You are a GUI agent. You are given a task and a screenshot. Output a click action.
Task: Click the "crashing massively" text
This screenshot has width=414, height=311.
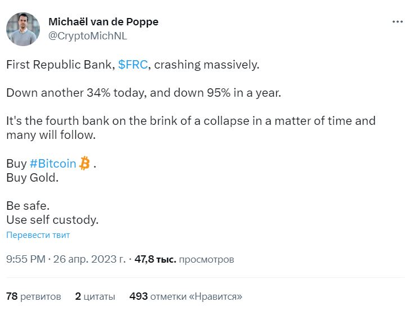pos(206,65)
